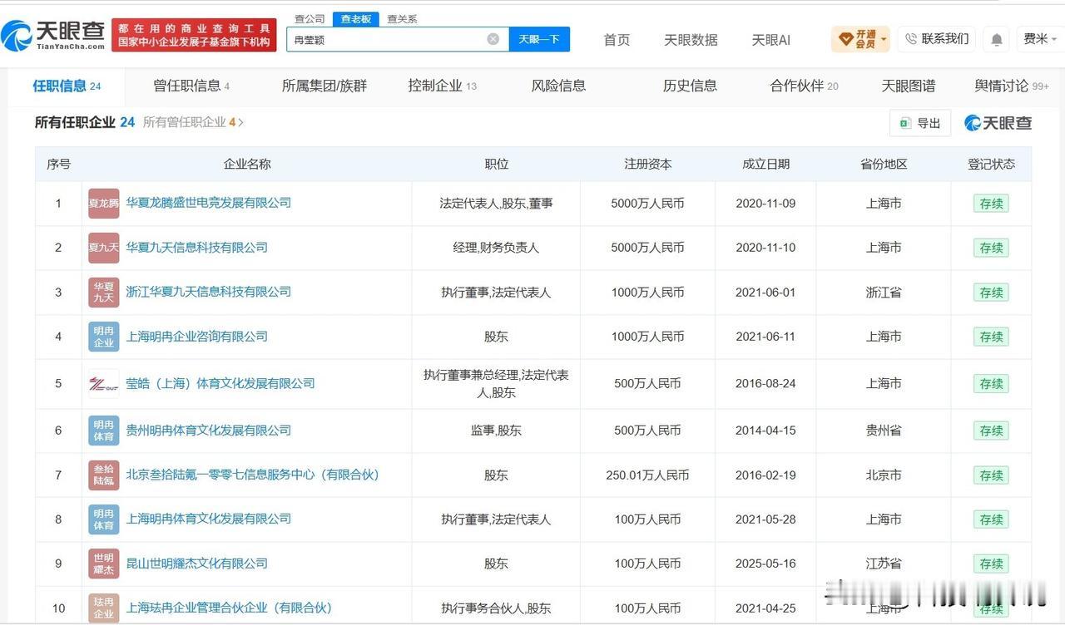Click the 莹皓（上海）体育文化 logo thumbnail

[104, 384]
